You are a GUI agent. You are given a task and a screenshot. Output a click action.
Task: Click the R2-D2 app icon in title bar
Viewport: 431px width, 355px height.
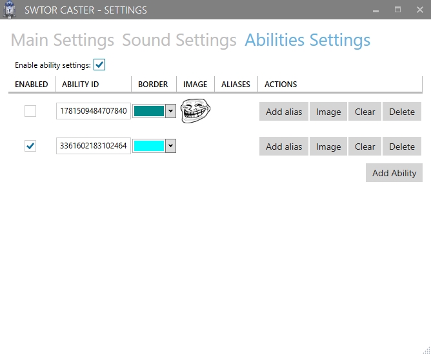point(10,10)
